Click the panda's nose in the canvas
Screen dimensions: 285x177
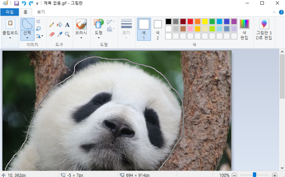119,128
